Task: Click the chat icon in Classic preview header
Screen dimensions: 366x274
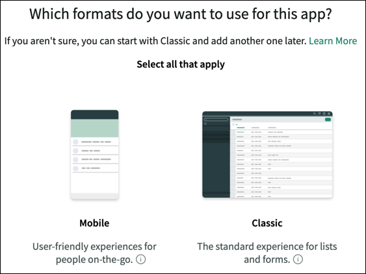Action: (319, 114)
